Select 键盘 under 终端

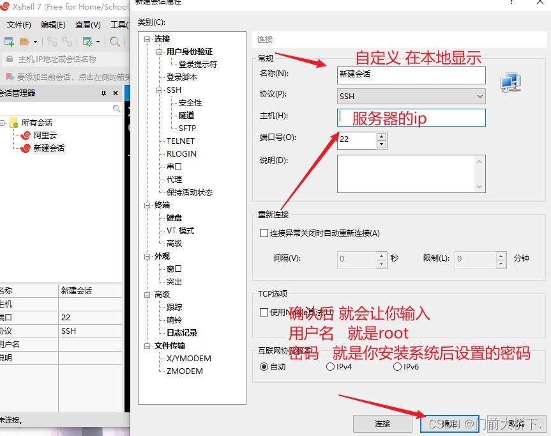(x=174, y=218)
